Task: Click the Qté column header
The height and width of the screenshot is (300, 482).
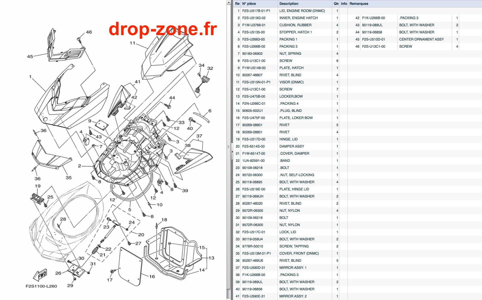Action: [x=336, y=4]
